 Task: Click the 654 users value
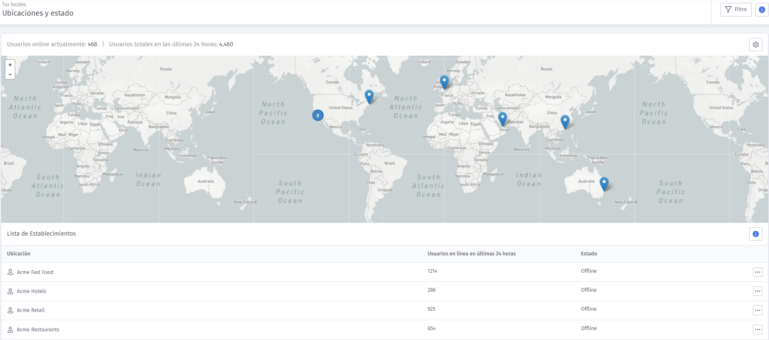pyautogui.click(x=432, y=328)
